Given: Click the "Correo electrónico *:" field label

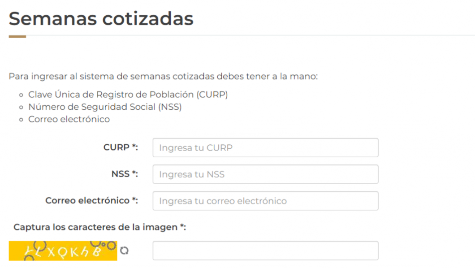Looking at the screenshot, I should coord(91,201).
